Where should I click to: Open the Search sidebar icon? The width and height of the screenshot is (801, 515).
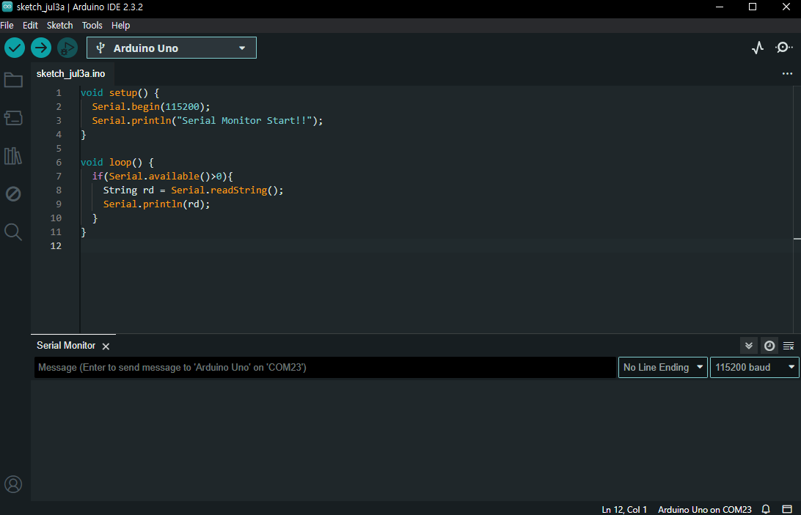13,231
